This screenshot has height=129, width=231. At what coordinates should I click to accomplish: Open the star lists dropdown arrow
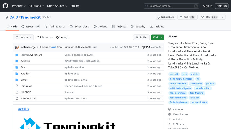[x=223, y=17]
